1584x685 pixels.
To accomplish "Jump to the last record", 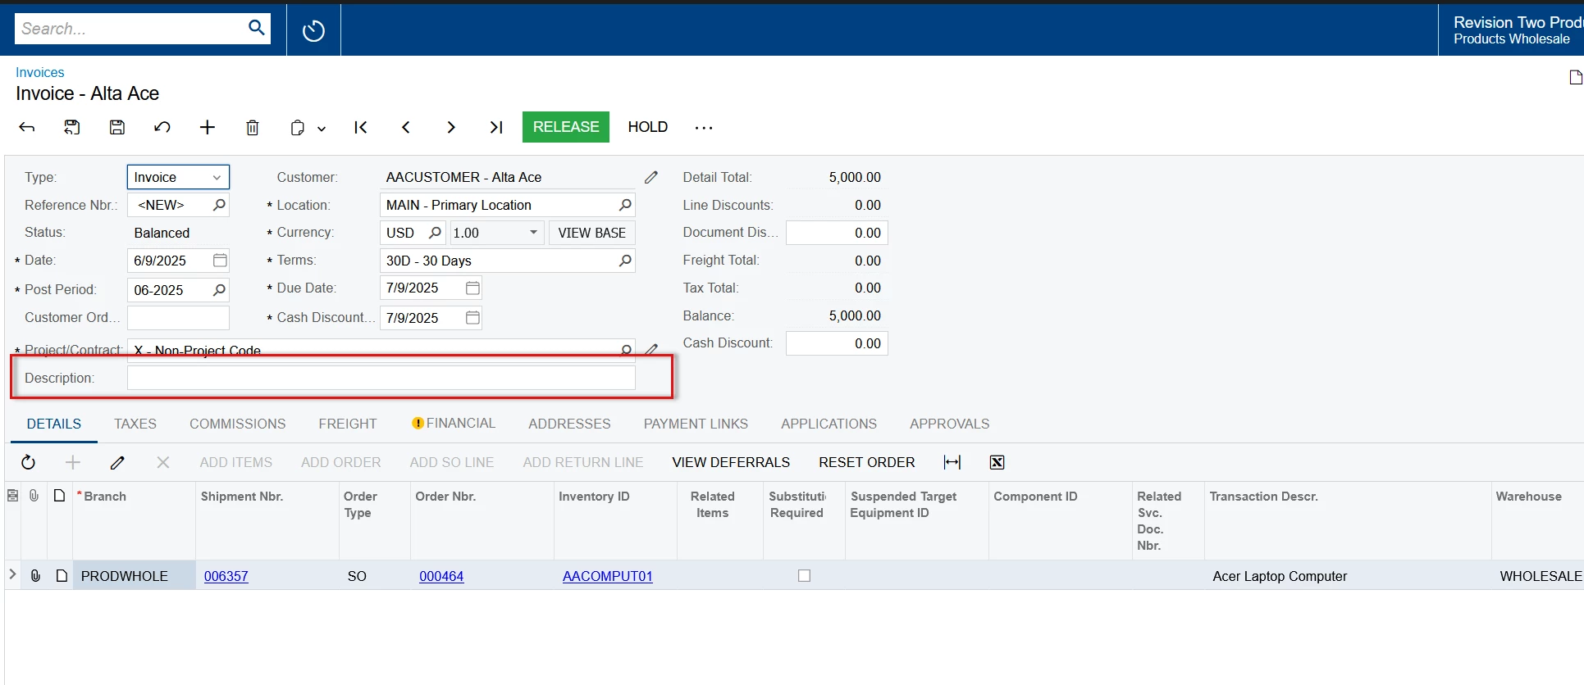I will coord(496,127).
